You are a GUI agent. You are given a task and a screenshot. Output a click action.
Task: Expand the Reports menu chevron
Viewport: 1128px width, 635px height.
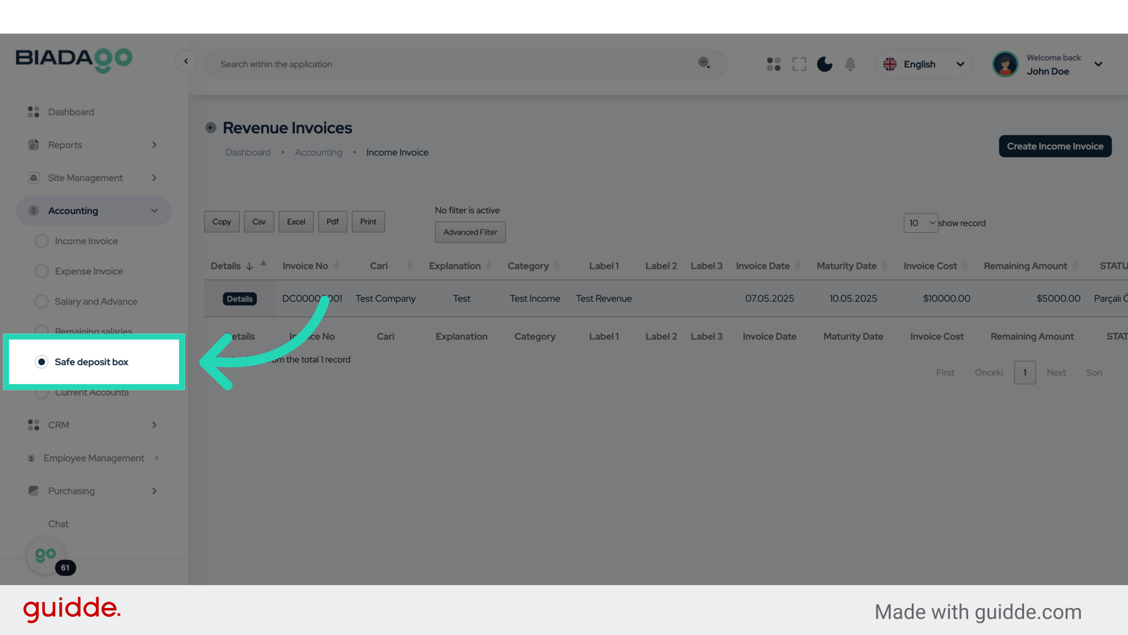point(154,145)
